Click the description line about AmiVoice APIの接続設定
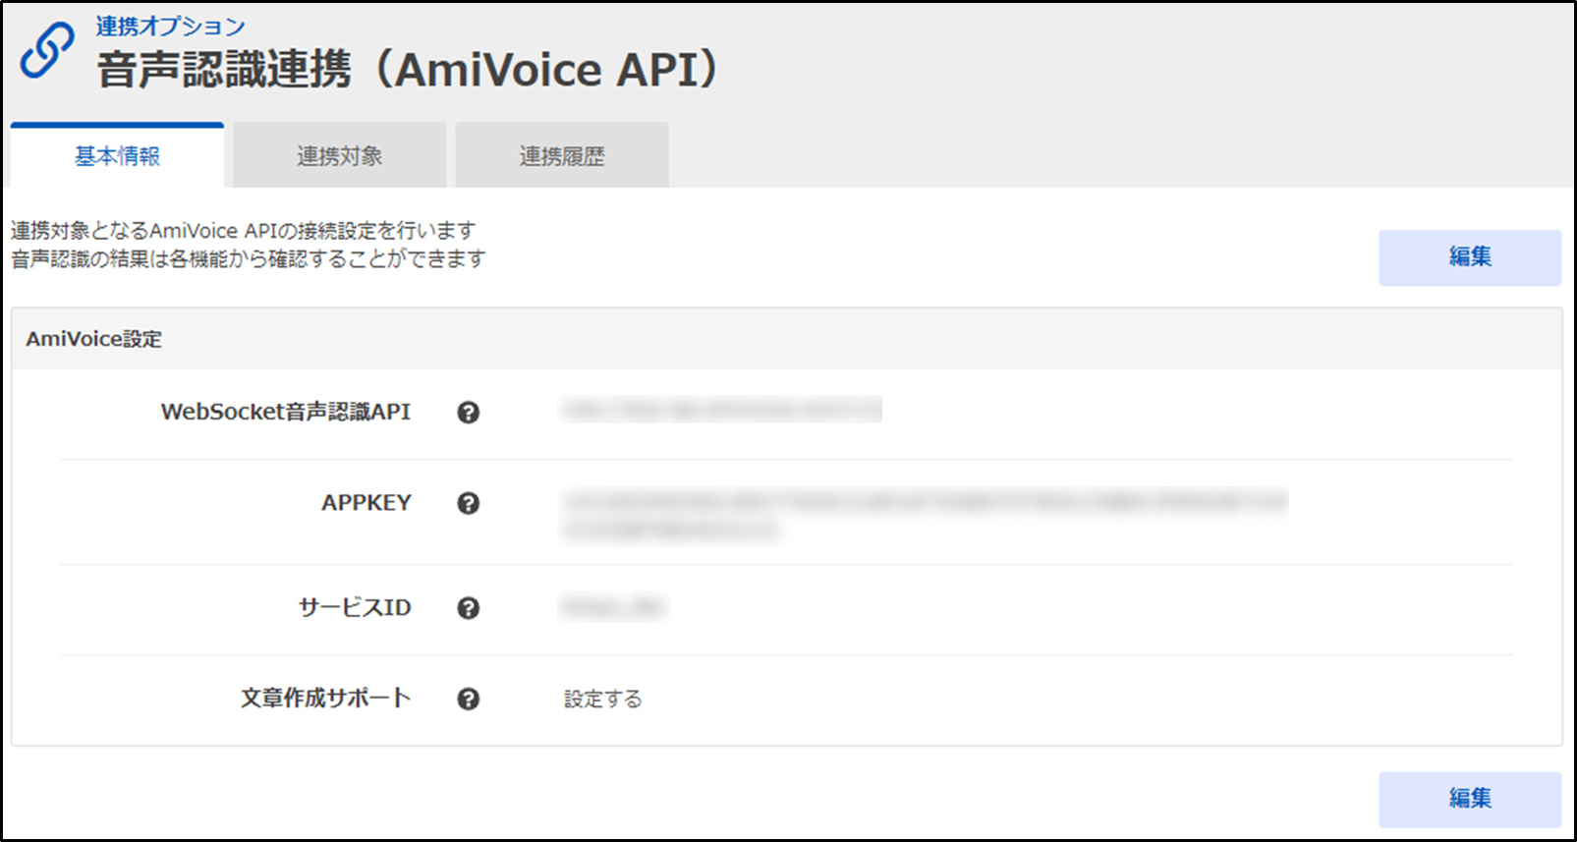This screenshot has width=1577, height=842. 244,231
